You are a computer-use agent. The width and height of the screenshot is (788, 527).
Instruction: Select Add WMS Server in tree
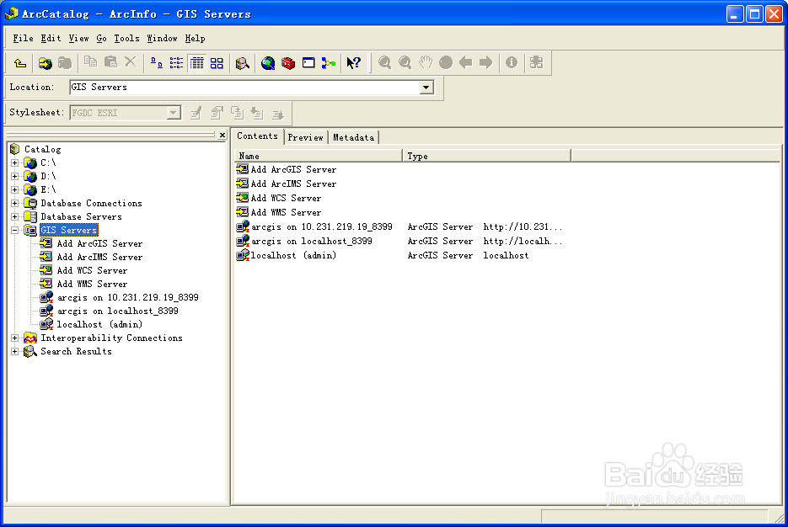(x=92, y=284)
